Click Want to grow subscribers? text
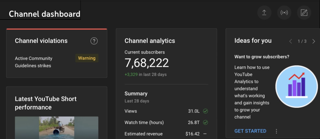This screenshot has height=139, width=320. coord(262,57)
